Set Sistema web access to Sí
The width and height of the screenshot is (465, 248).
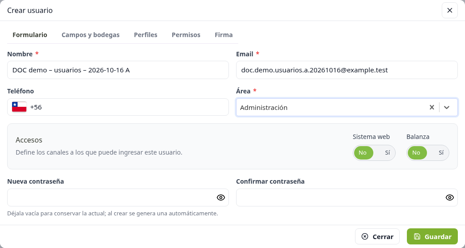coord(387,153)
